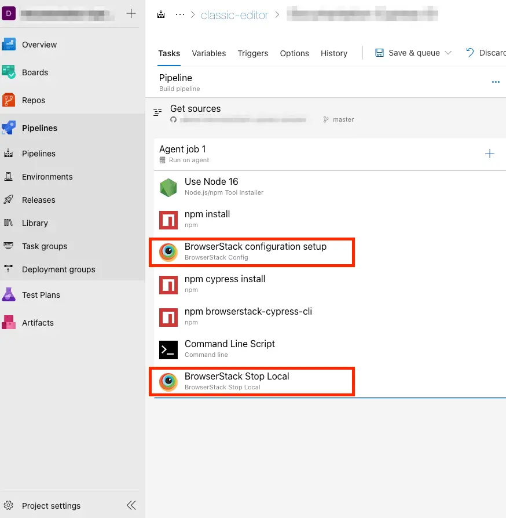This screenshot has width=506, height=518.
Task: Switch to the Variables tab
Action: coord(209,53)
